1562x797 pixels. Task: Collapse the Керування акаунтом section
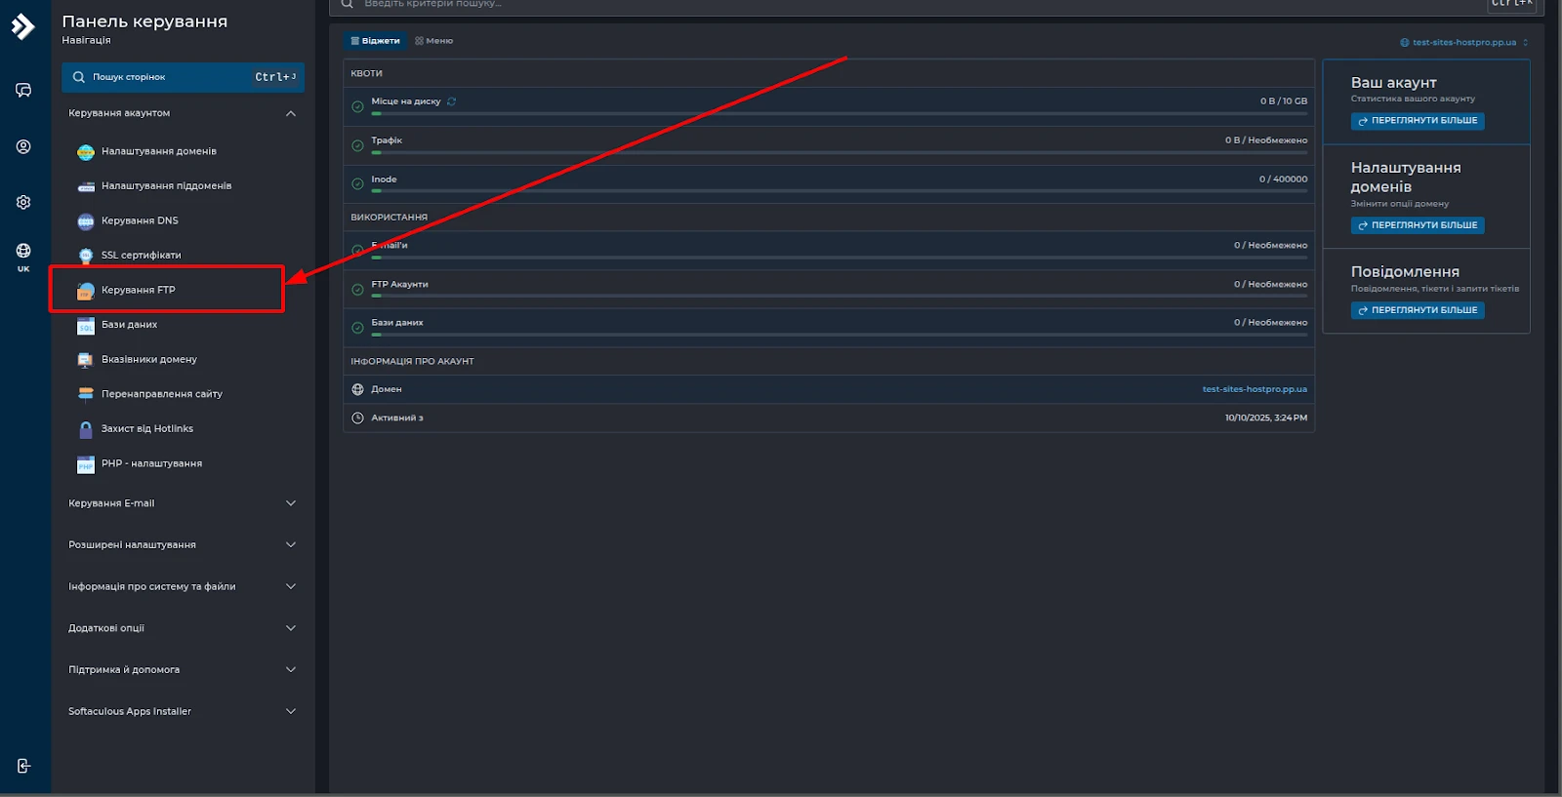point(290,113)
